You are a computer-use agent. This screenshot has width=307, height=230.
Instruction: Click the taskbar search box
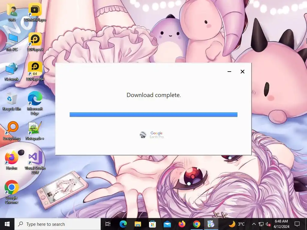[58, 224]
